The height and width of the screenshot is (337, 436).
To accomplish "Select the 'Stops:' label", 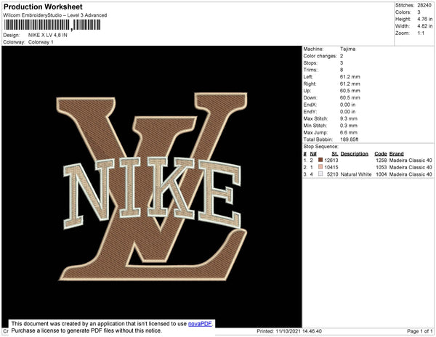I will coord(310,62).
